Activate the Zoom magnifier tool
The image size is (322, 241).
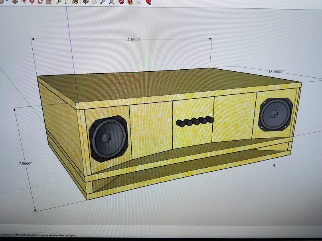tap(103, 2)
